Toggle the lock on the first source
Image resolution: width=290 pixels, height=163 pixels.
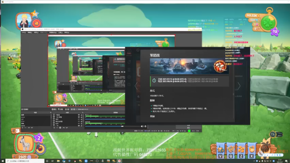[x=82, y=115]
